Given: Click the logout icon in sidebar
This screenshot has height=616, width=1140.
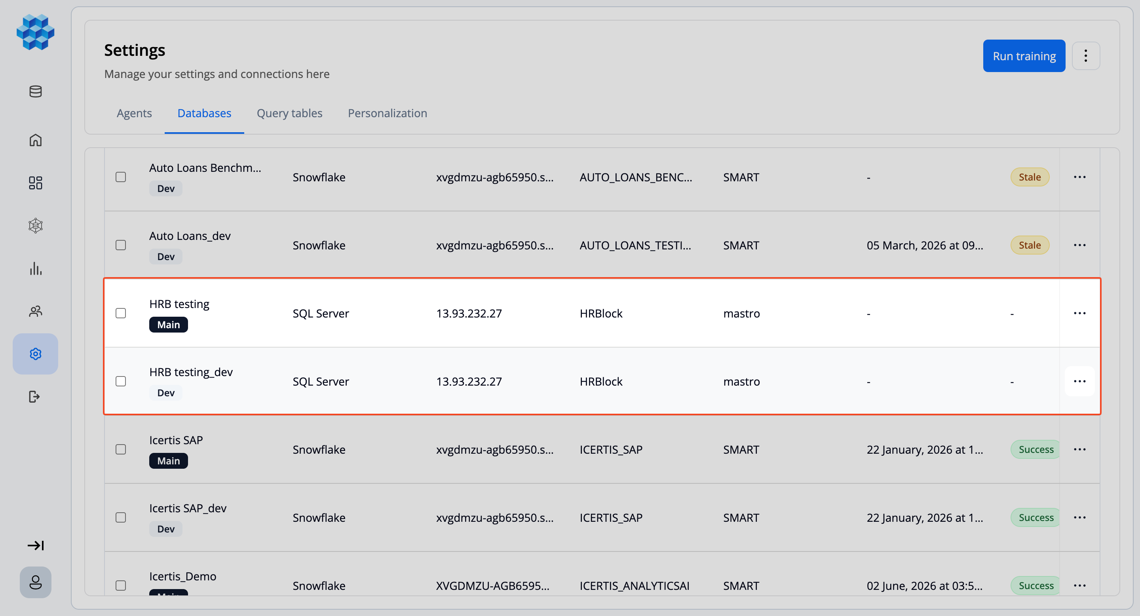Looking at the screenshot, I should coord(34,397).
